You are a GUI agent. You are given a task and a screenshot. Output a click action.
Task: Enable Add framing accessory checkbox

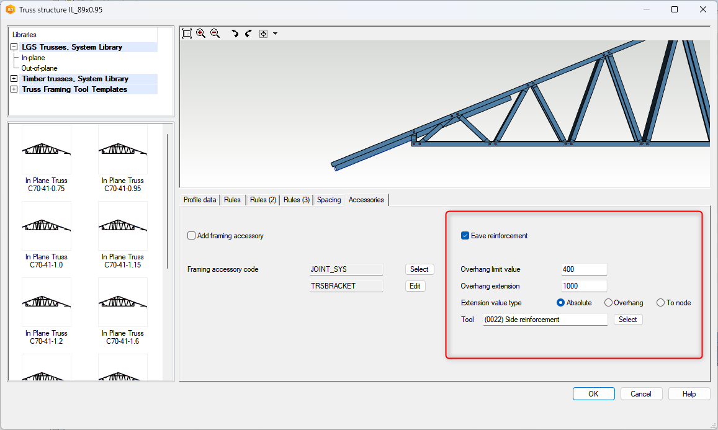point(192,236)
